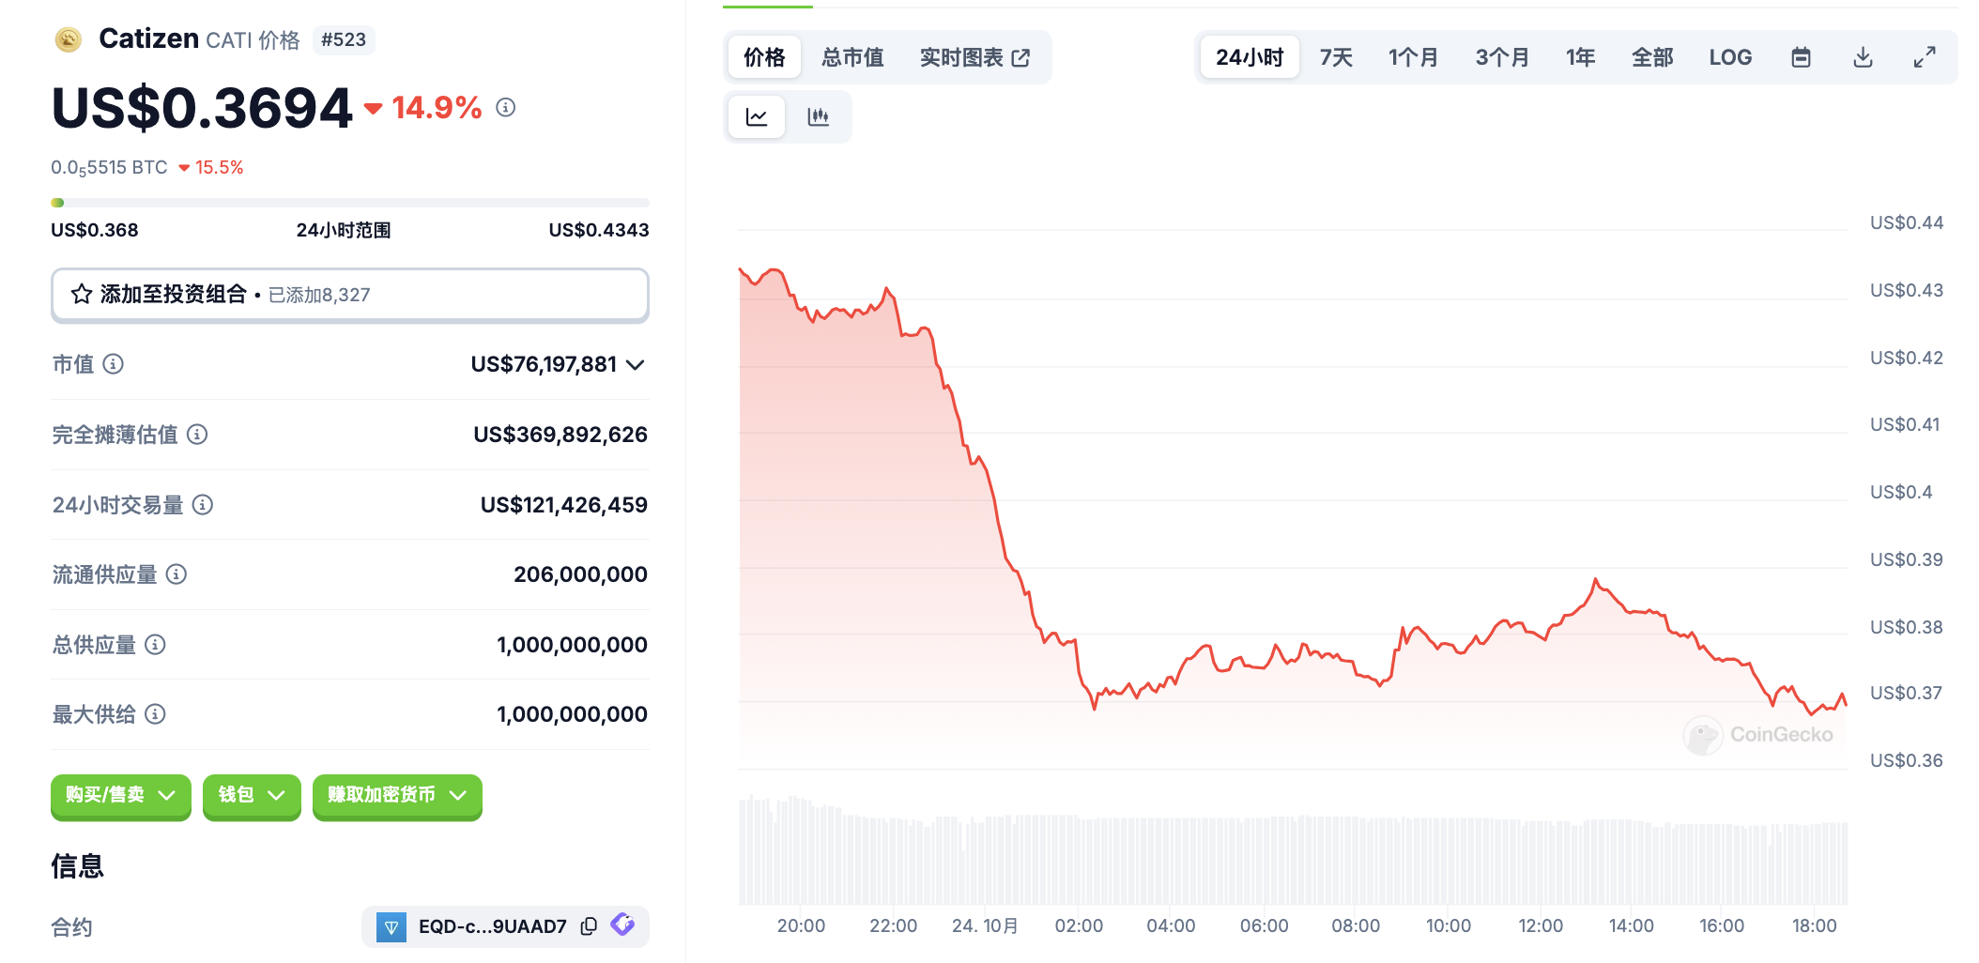Click the download chart data icon
The image size is (1979, 963).
pos(1863,57)
